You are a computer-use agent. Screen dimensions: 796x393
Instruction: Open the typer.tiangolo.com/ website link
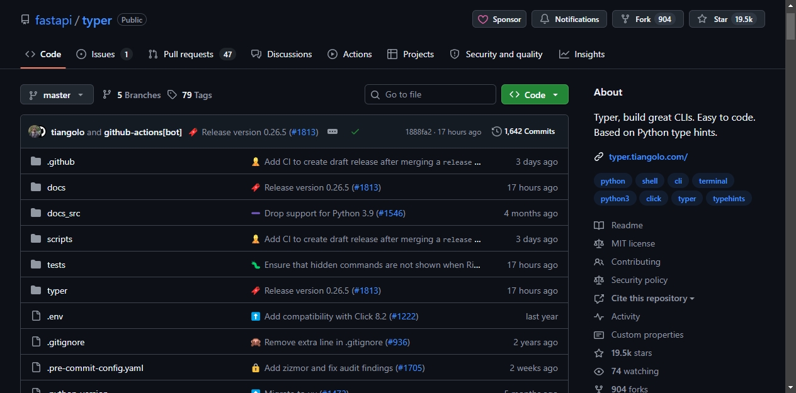[648, 157]
